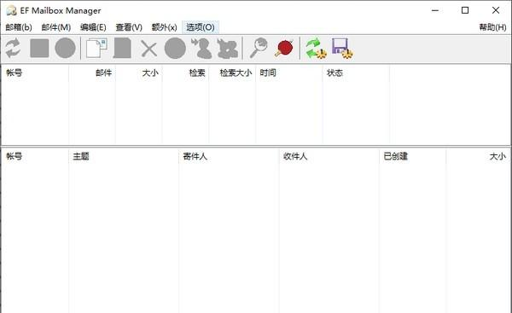Open the 编辑(E) menu

(93, 27)
